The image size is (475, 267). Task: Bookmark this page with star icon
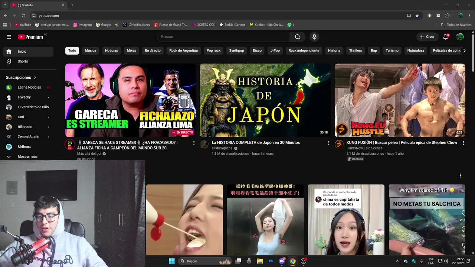point(417,16)
